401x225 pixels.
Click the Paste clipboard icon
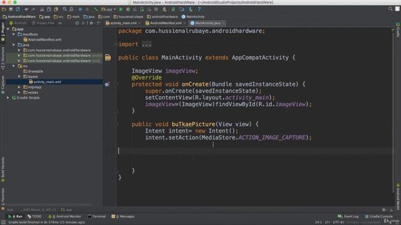click(56, 9)
